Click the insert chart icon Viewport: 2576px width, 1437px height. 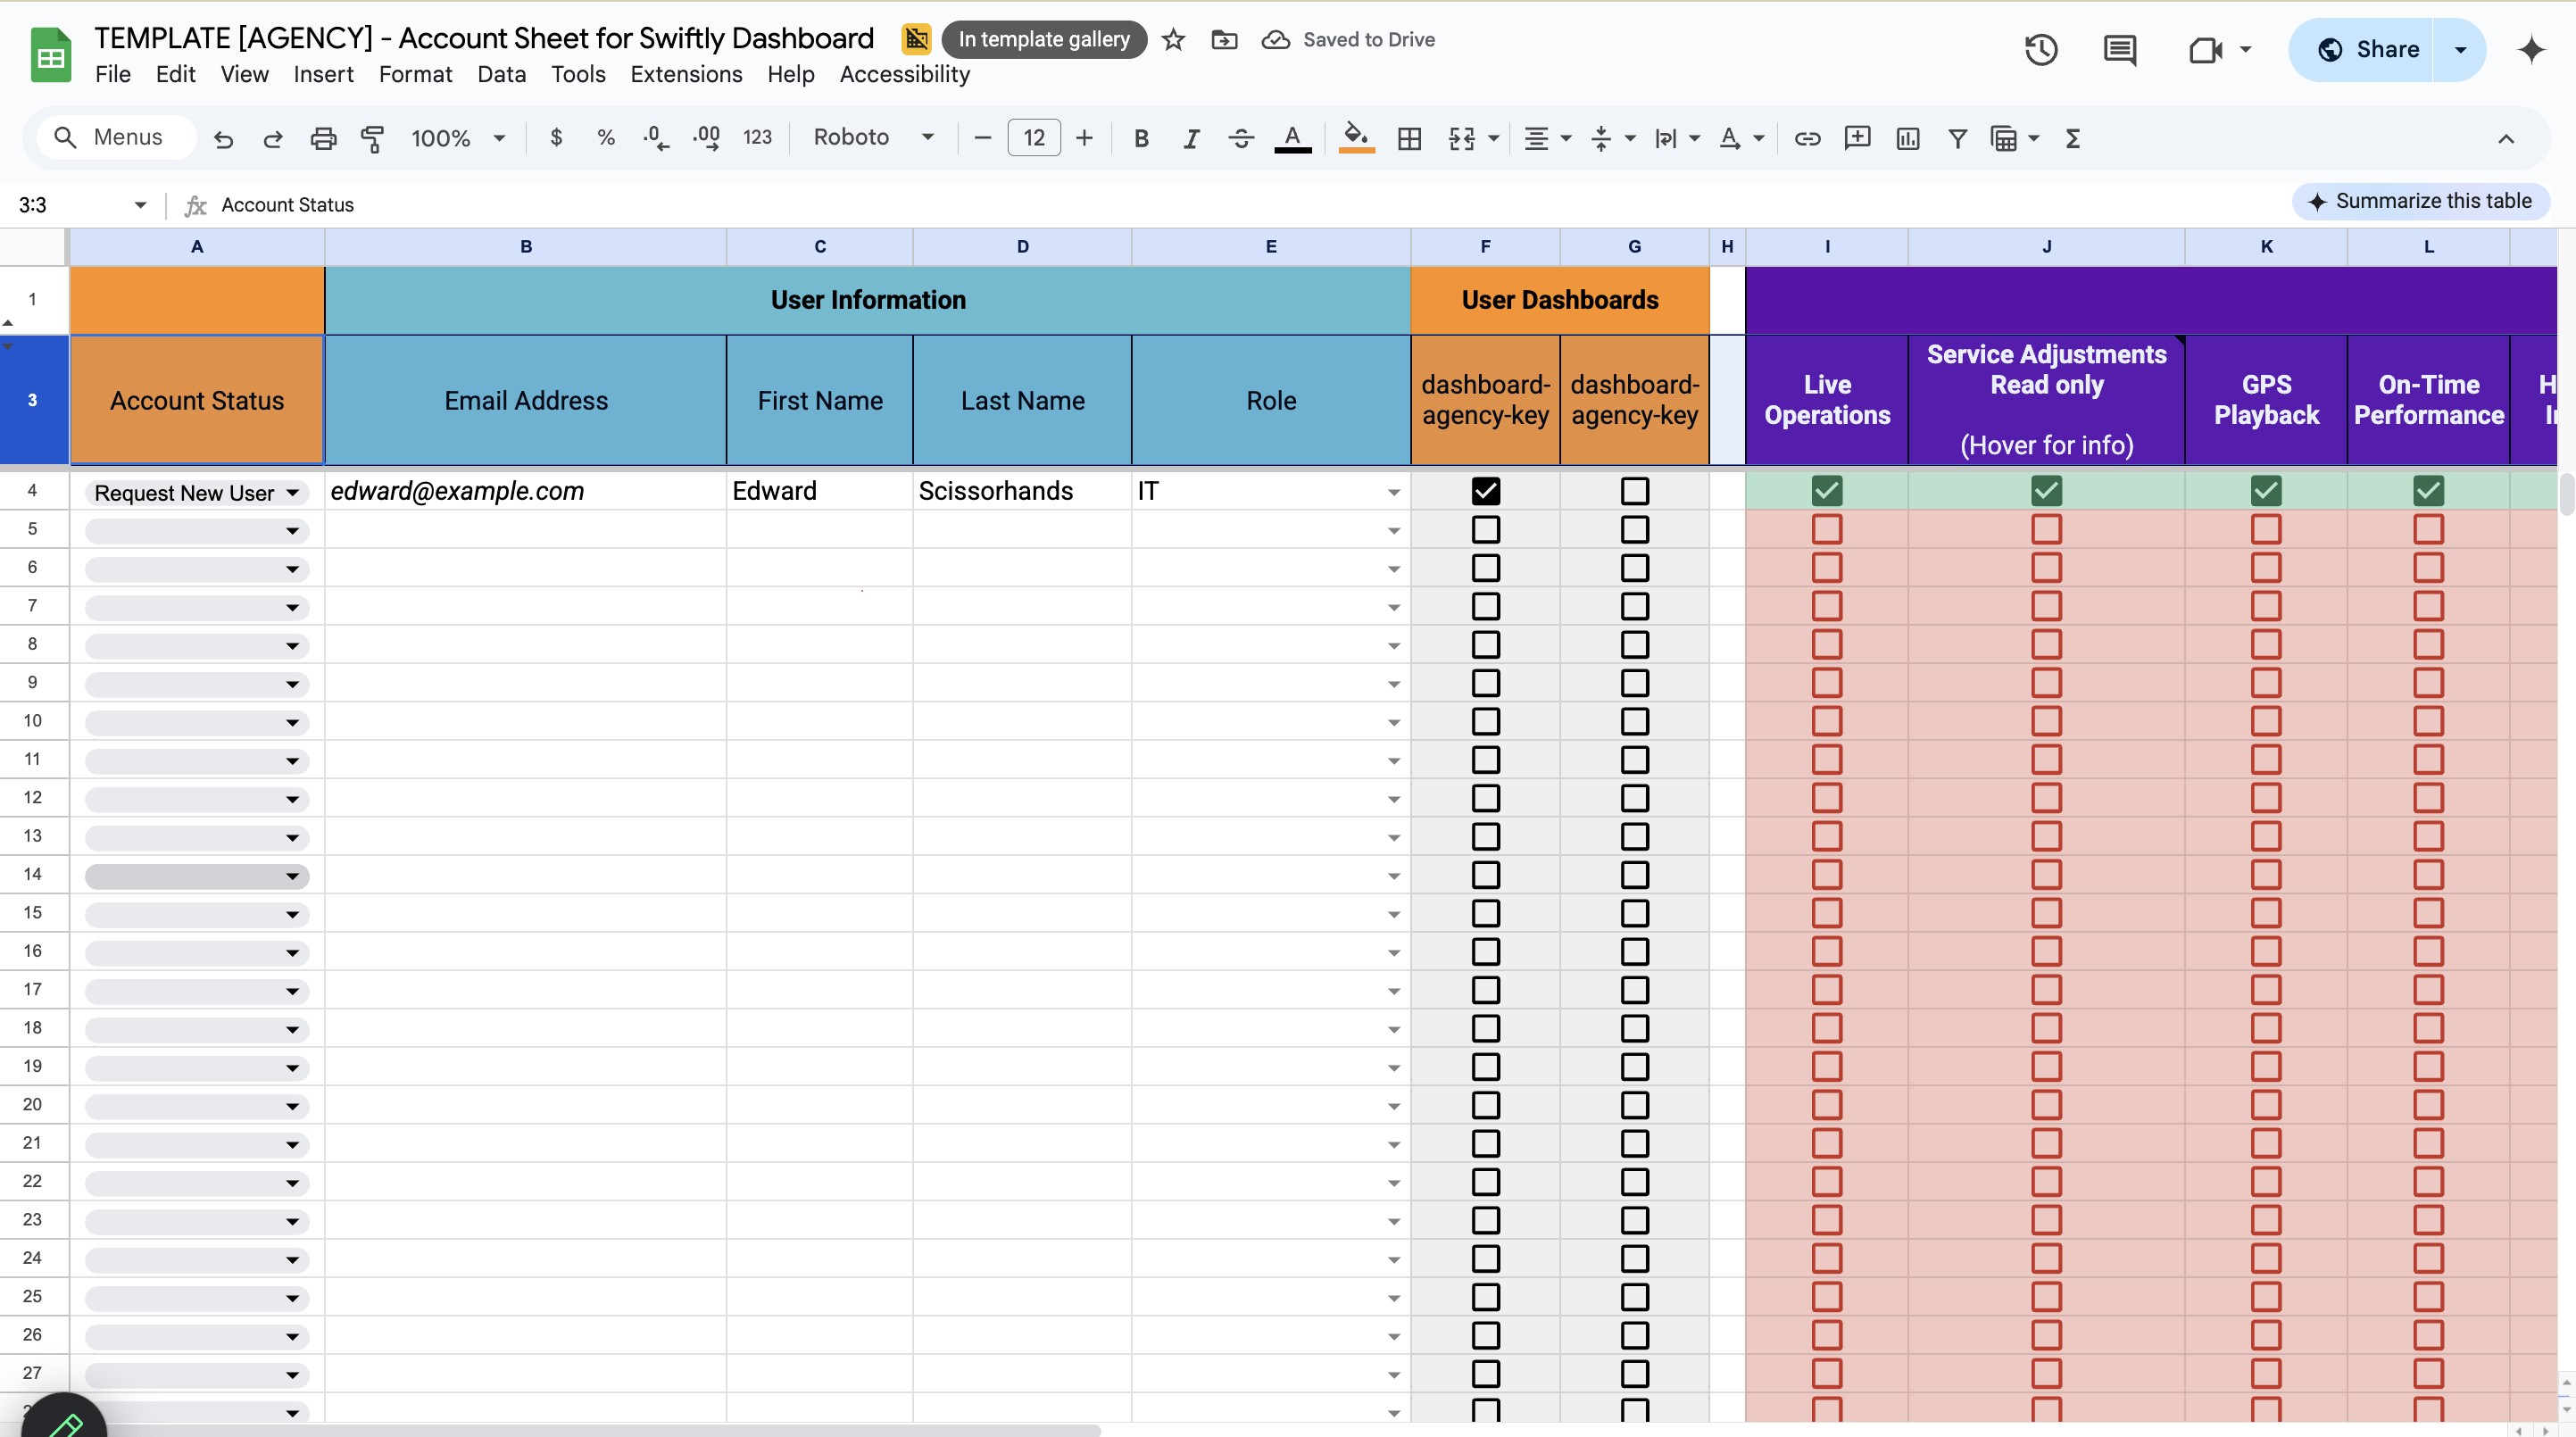(x=1907, y=138)
